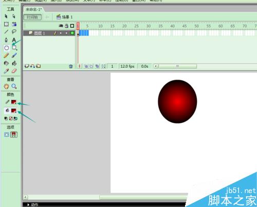Choose the Gradient Transform tool
Viewport: 257px width, 207px height.
(x=14, y=24)
